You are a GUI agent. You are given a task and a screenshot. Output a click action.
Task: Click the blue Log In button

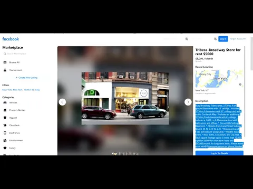click(223, 39)
